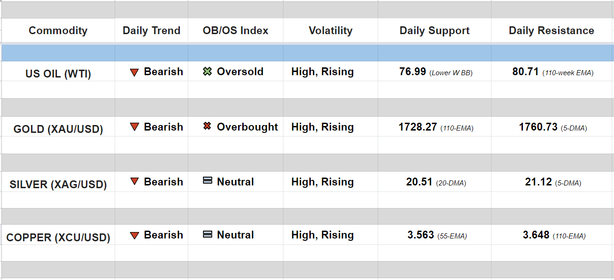Click the US OIL (WTI) cell

[58, 74]
